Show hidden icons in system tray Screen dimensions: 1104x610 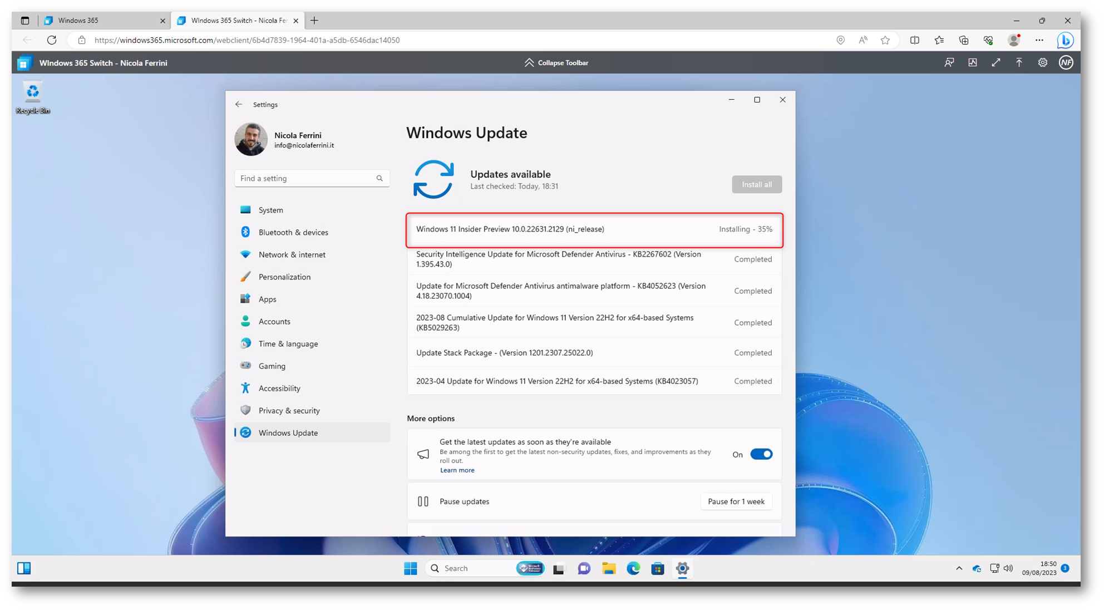click(959, 568)
